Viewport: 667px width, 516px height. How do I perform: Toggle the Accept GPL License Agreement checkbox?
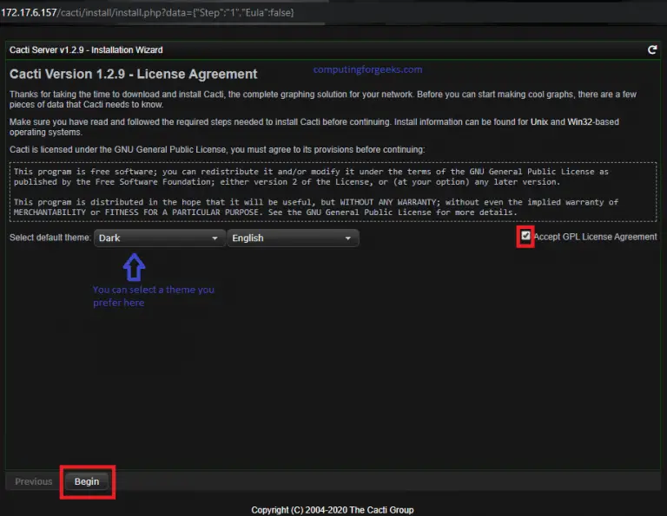point(525,236)
